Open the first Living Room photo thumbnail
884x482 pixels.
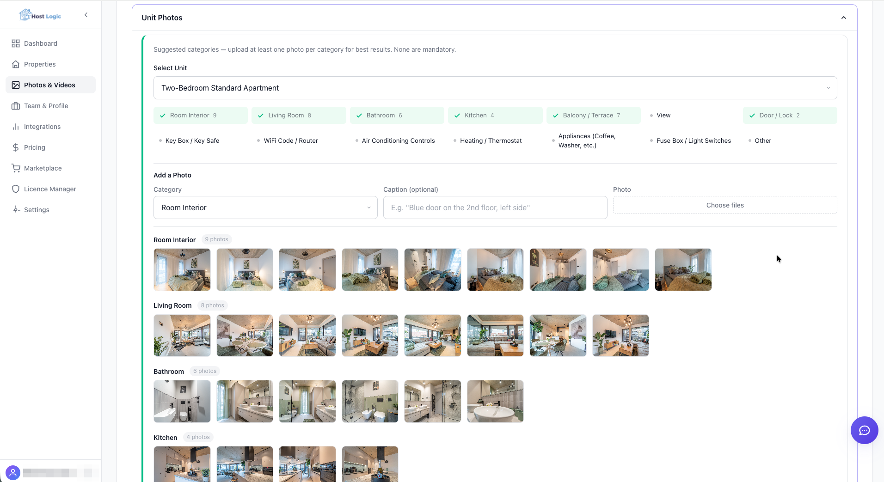tap(182, 336)
